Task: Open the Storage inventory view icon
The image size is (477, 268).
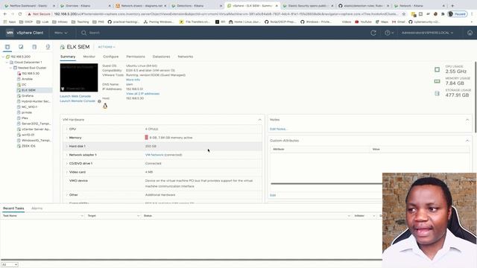Action: coord(34,47)
